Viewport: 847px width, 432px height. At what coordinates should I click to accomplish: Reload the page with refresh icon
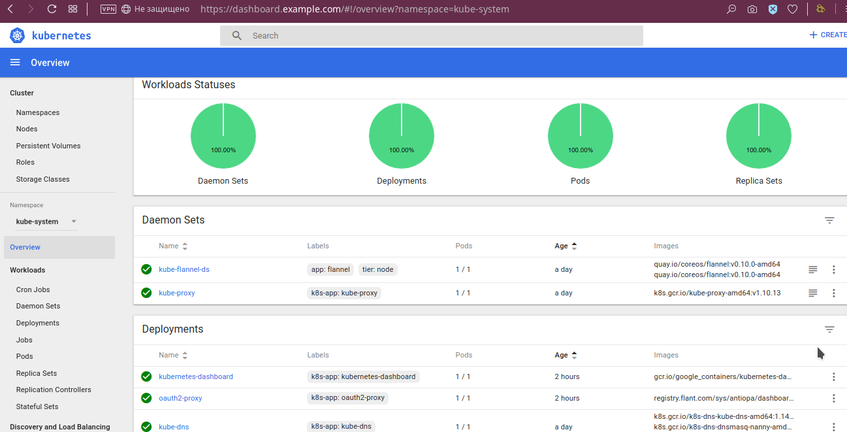click(x=52, y=9)
